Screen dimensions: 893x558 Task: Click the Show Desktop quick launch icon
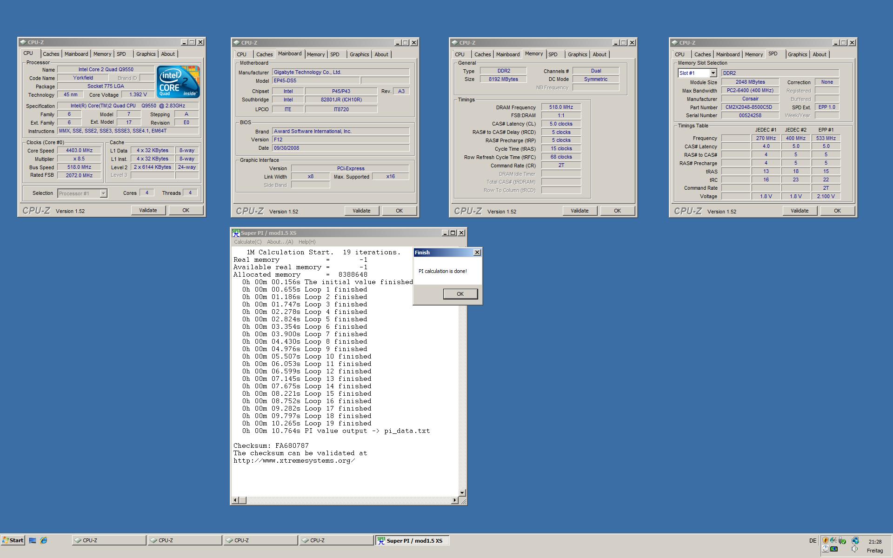[x=33, y=540]
